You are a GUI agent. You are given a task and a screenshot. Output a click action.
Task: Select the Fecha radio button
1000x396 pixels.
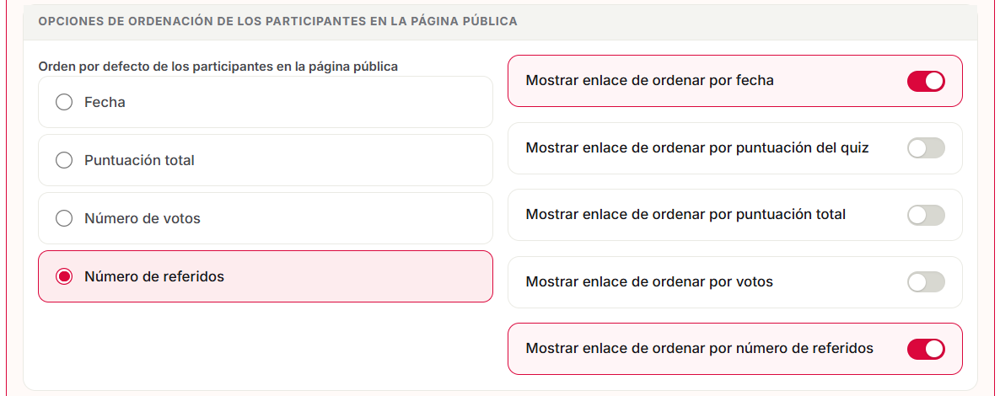point(64,102)
